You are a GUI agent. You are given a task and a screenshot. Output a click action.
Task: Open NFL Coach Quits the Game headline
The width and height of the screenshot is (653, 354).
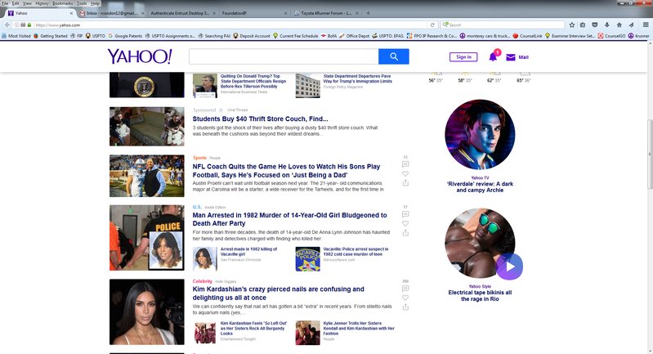tap(286, 171)
